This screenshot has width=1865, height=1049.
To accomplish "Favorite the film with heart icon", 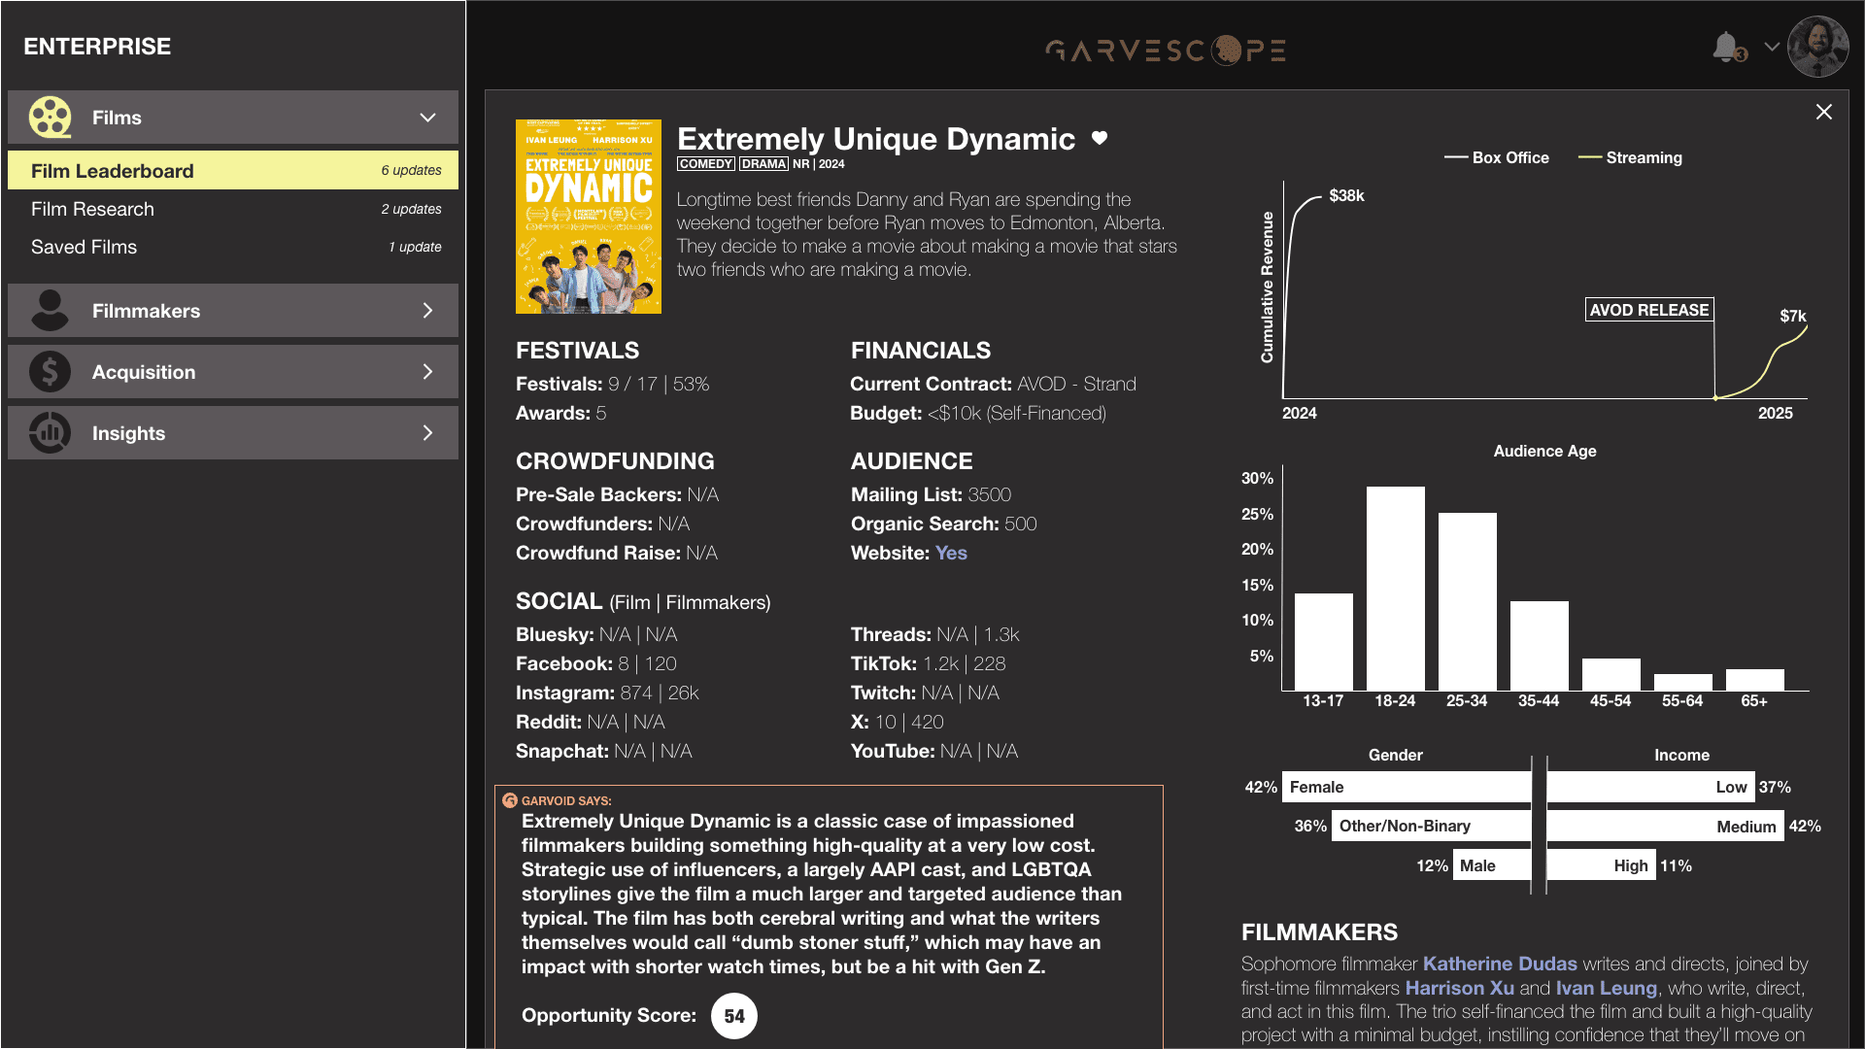I will (1100, 139).
